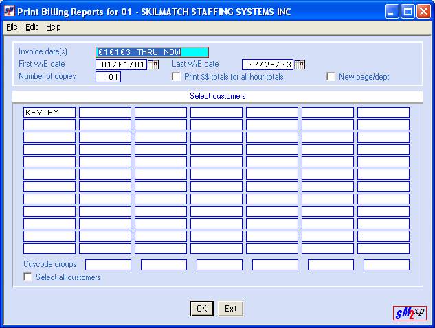Screen dimensions: 435x328
Task: Toggle New page/dept checkbox
Action: coord(331,76)
